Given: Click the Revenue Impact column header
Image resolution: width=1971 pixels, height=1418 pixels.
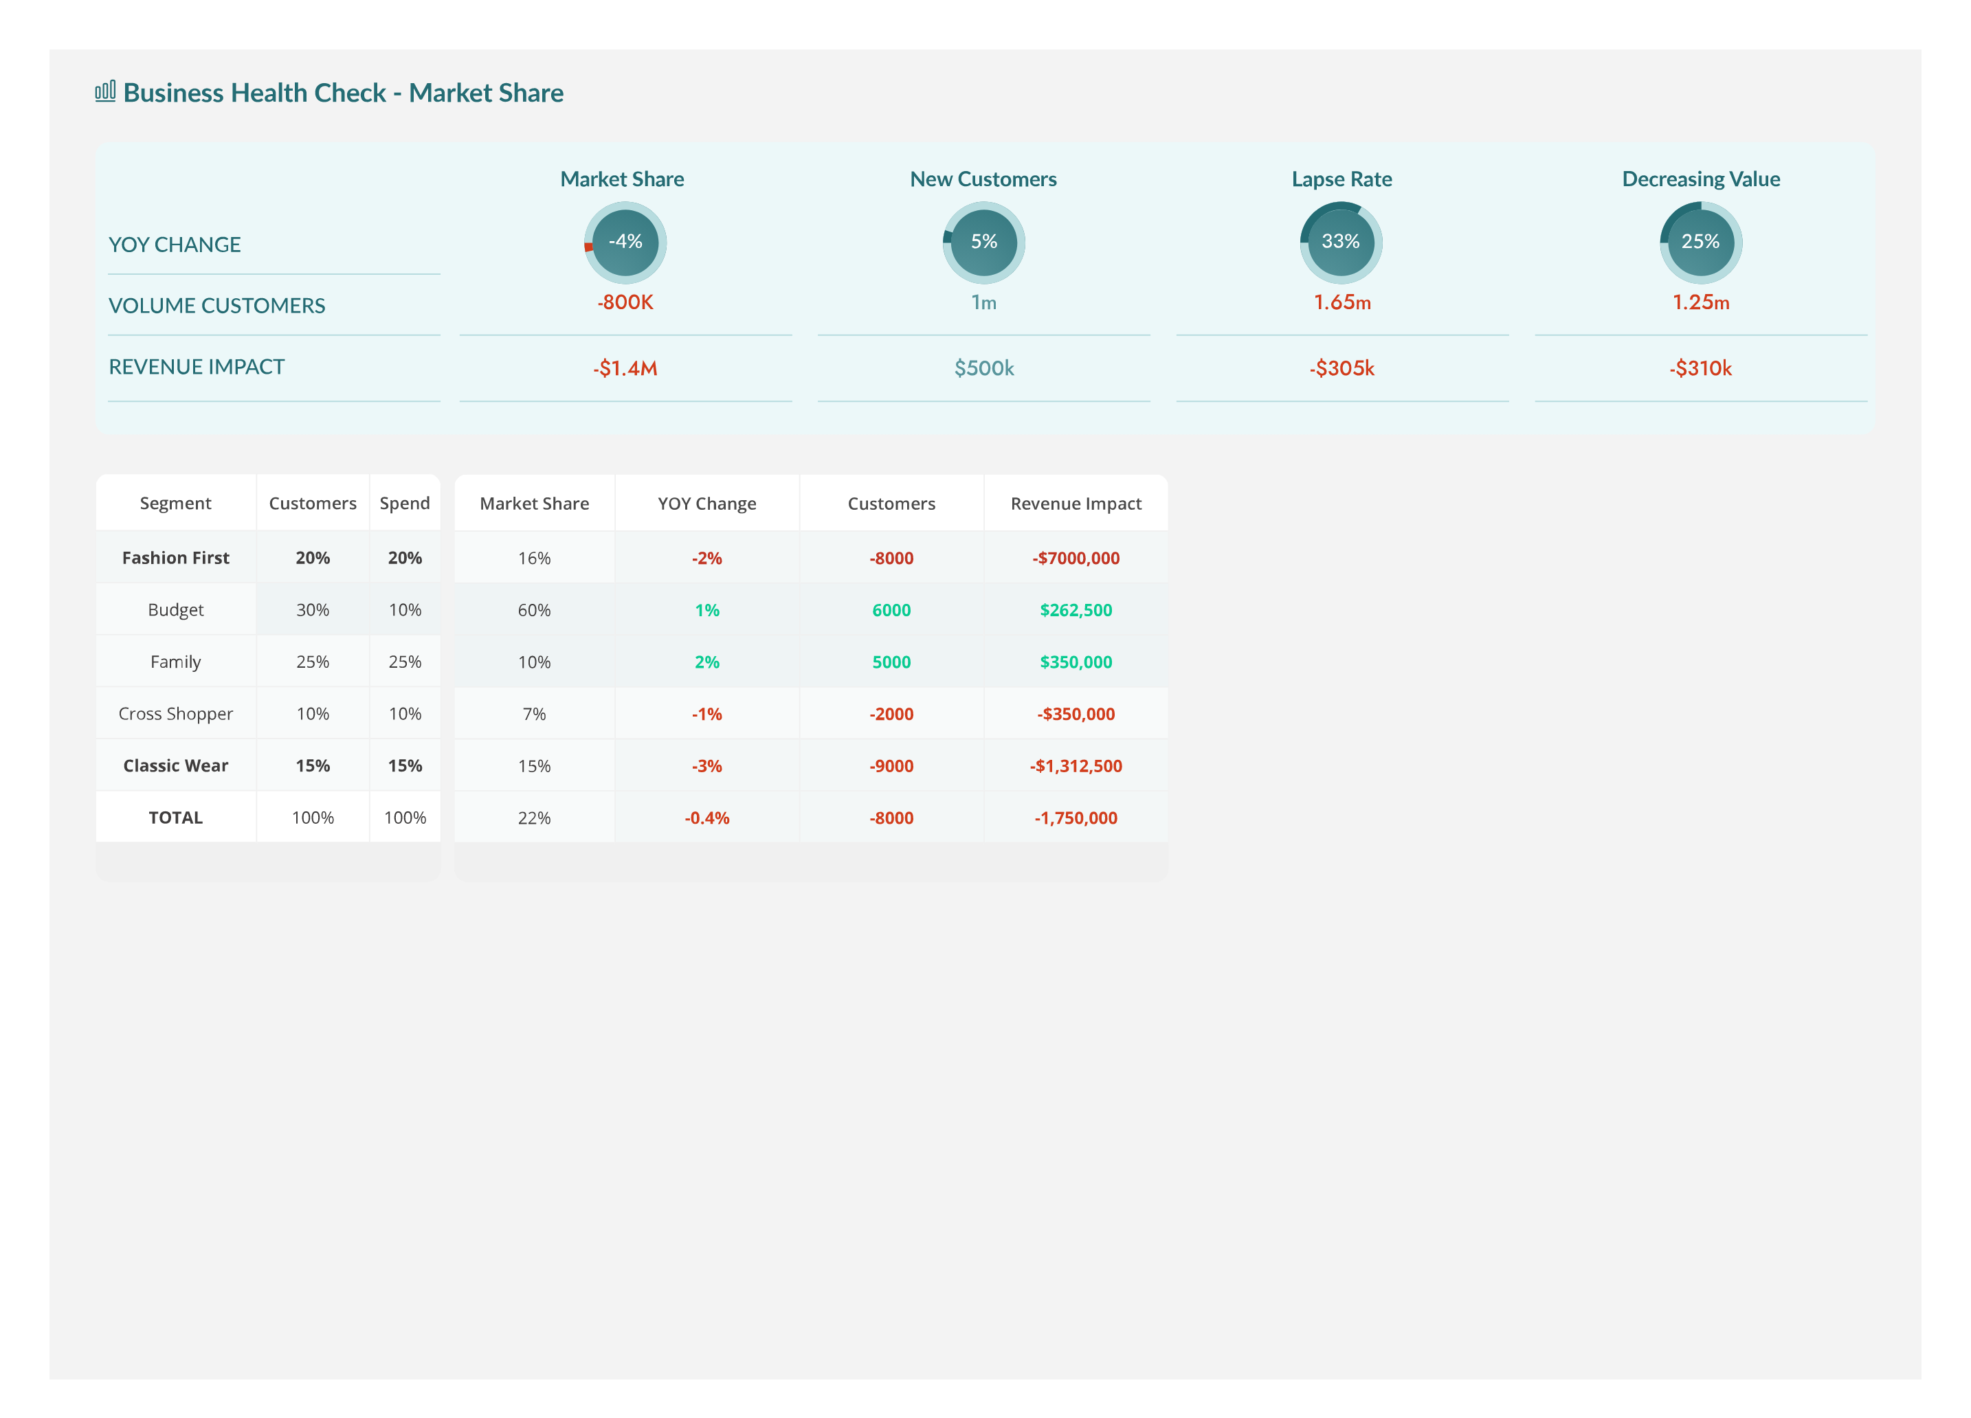Looking at the screenshot, I should (1076, 504).
